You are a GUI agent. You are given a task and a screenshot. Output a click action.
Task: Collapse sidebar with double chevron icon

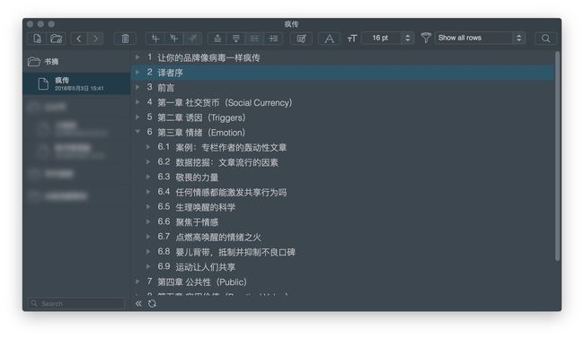point(138,304)
